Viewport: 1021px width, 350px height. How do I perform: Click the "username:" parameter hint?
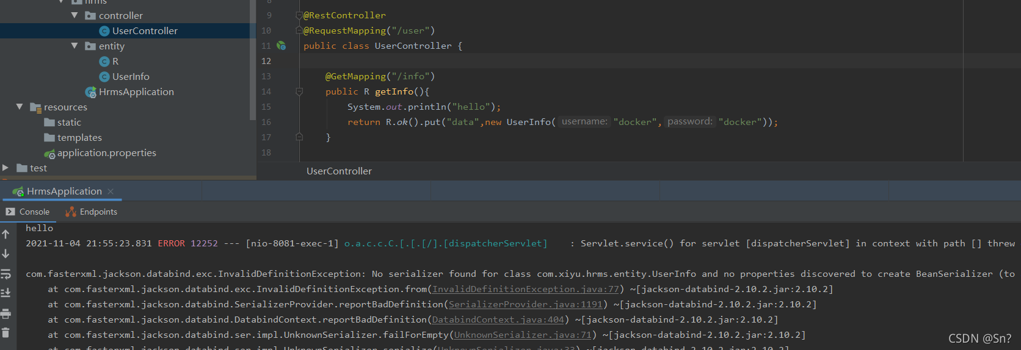(584, 121)
